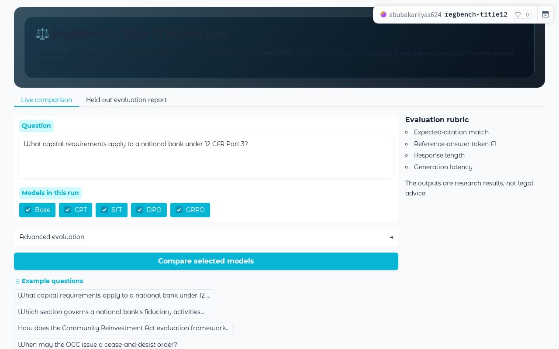Click the "Reference-answer token F1" item
Screen dimensions: 559x349
pos(455,144)
